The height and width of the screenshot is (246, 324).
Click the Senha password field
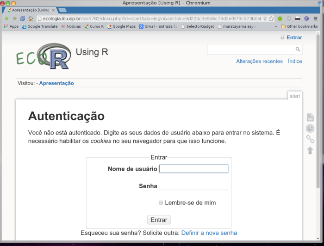[193, 186]
